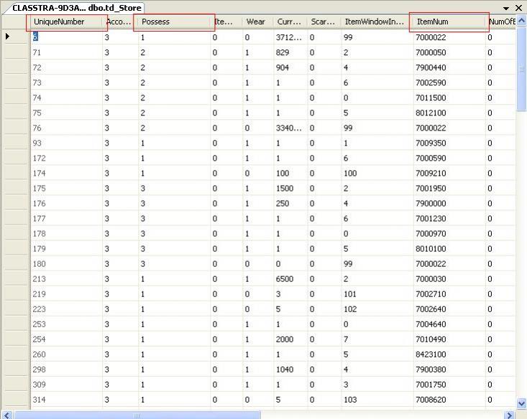Viewport: 527px width, 419px height.
Task: Select the UniqueNumber cell showing 93
Action: (x=66, y=143)
